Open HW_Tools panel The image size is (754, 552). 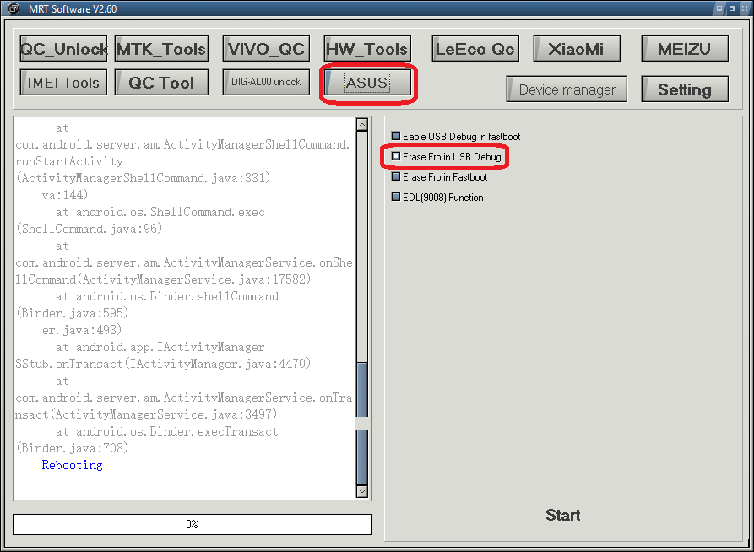coord(367,49)
